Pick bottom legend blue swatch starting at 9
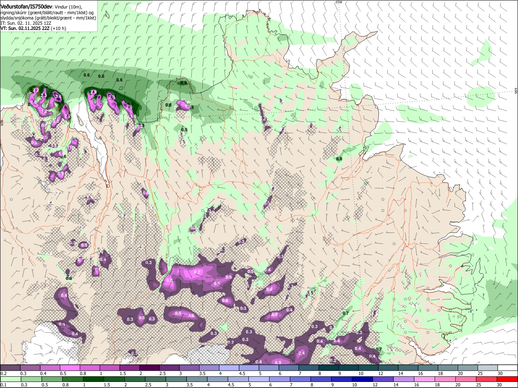This screenshot has width=518, height=388. (342, 379)
